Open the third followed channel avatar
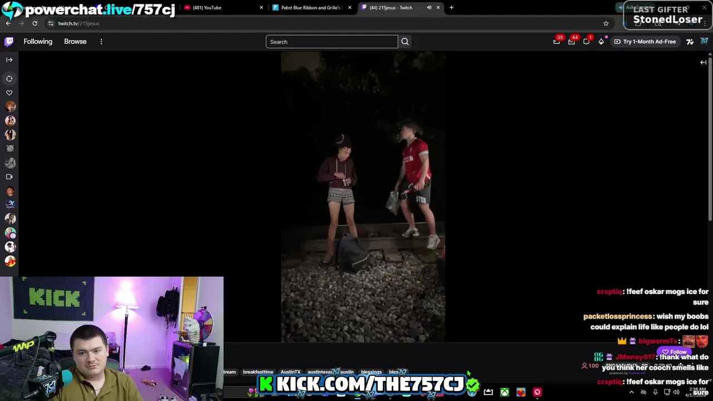 [x=10, y=135]
